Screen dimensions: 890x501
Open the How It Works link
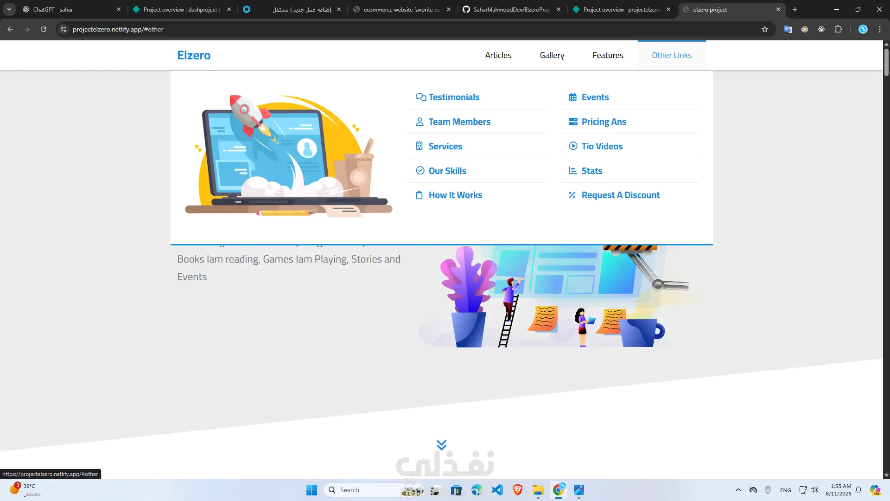[455, 195]
